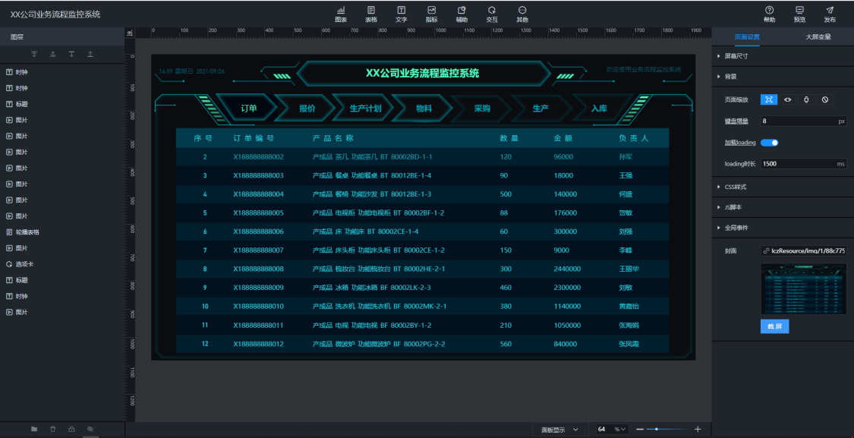854x438 pixels.
Task: Click the trash icon under the layers panel
Action: click(x=52, y=429)
